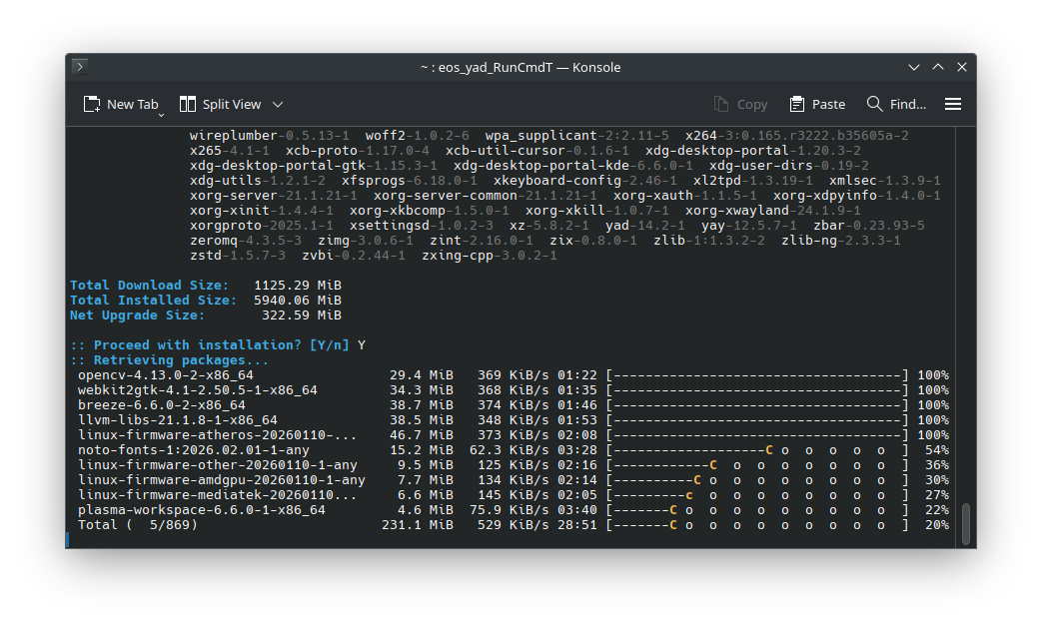The height and width of the screenshot is (626, 1042).
Task: Click the "Find..." text label
Action: [x=907, y=104]
